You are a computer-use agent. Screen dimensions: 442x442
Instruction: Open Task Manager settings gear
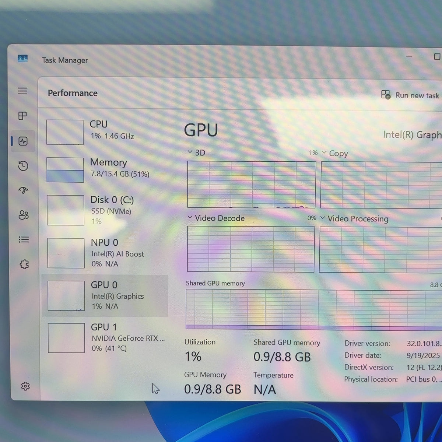pyautogui.click(x=25, y=386)
